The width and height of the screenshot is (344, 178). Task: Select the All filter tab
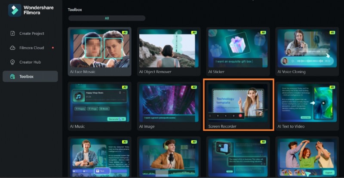point(107,18)
